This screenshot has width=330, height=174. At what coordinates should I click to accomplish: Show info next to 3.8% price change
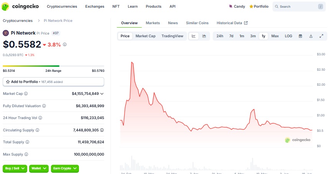[65, 45]
